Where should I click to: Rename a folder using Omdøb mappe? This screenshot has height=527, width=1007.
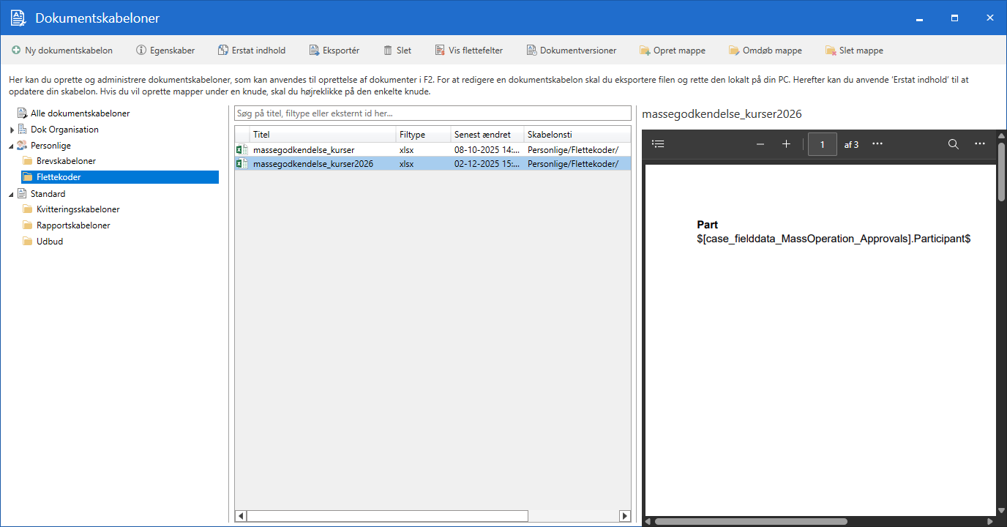click(765, 50)
